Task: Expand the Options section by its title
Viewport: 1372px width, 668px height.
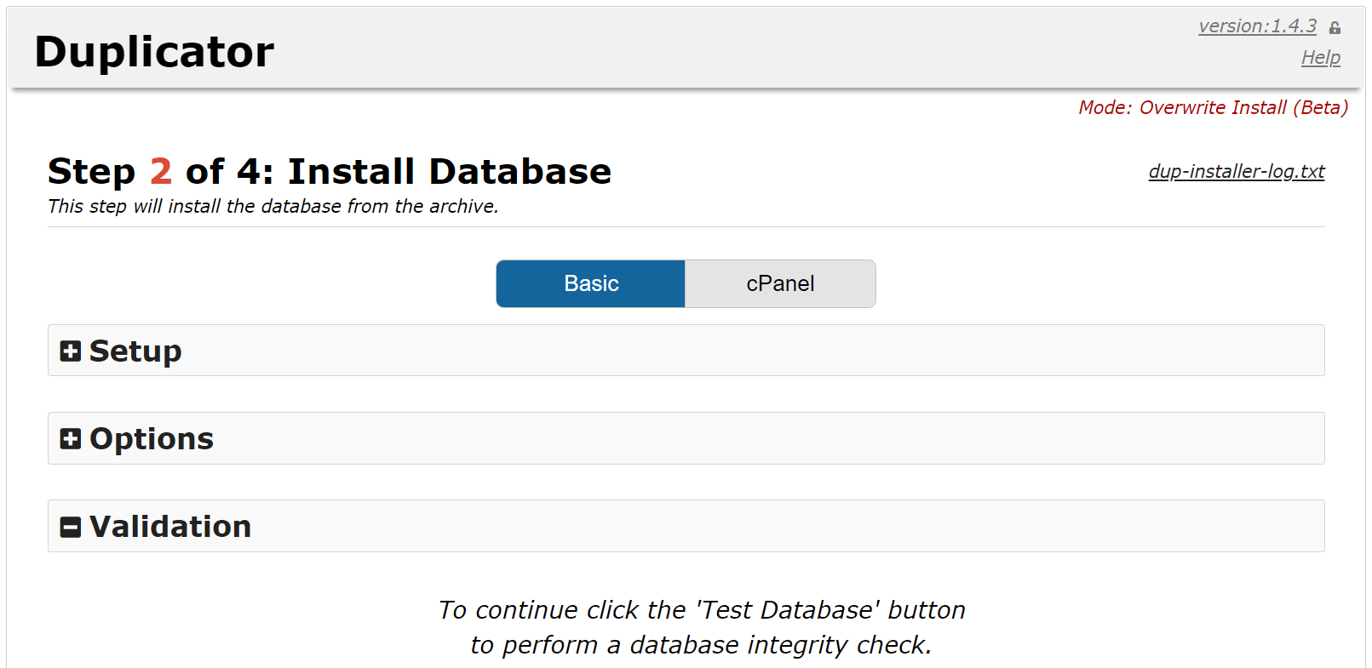Action: click(152, 438)
